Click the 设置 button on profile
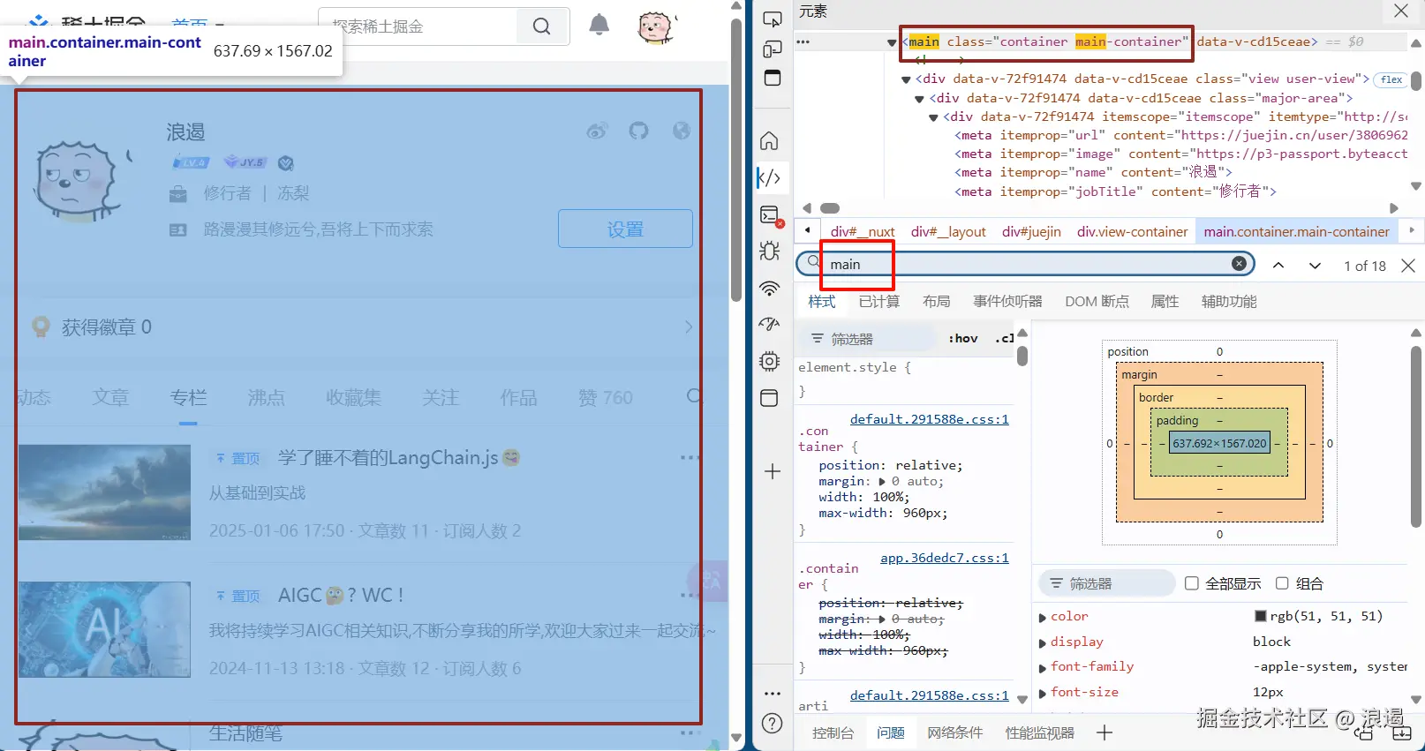1425x751 pixels. pos(625,229)
